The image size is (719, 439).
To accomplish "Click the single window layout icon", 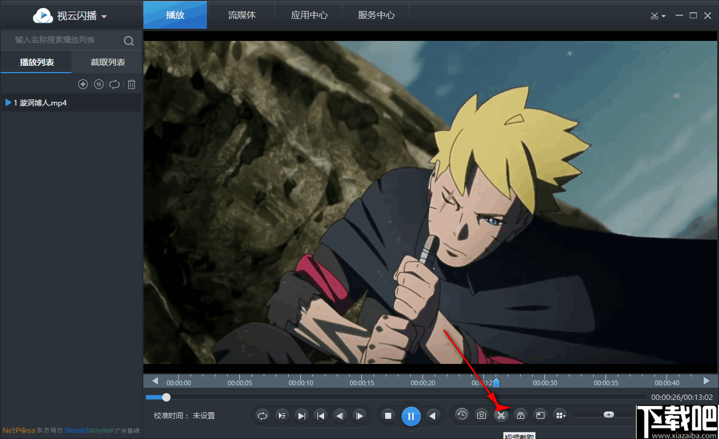I will coord(540,416).
